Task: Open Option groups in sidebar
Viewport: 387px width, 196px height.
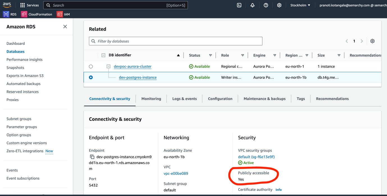Action: (x=19, y=135)
